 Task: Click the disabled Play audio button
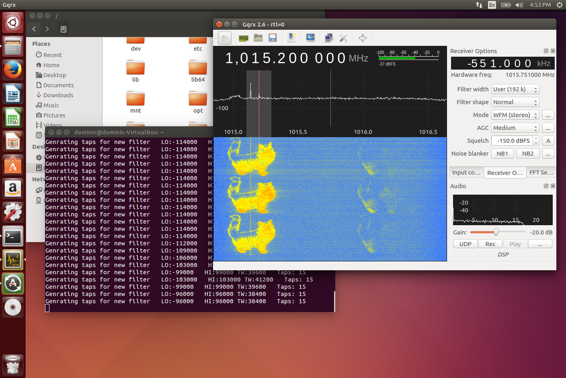tap(515, 244)
